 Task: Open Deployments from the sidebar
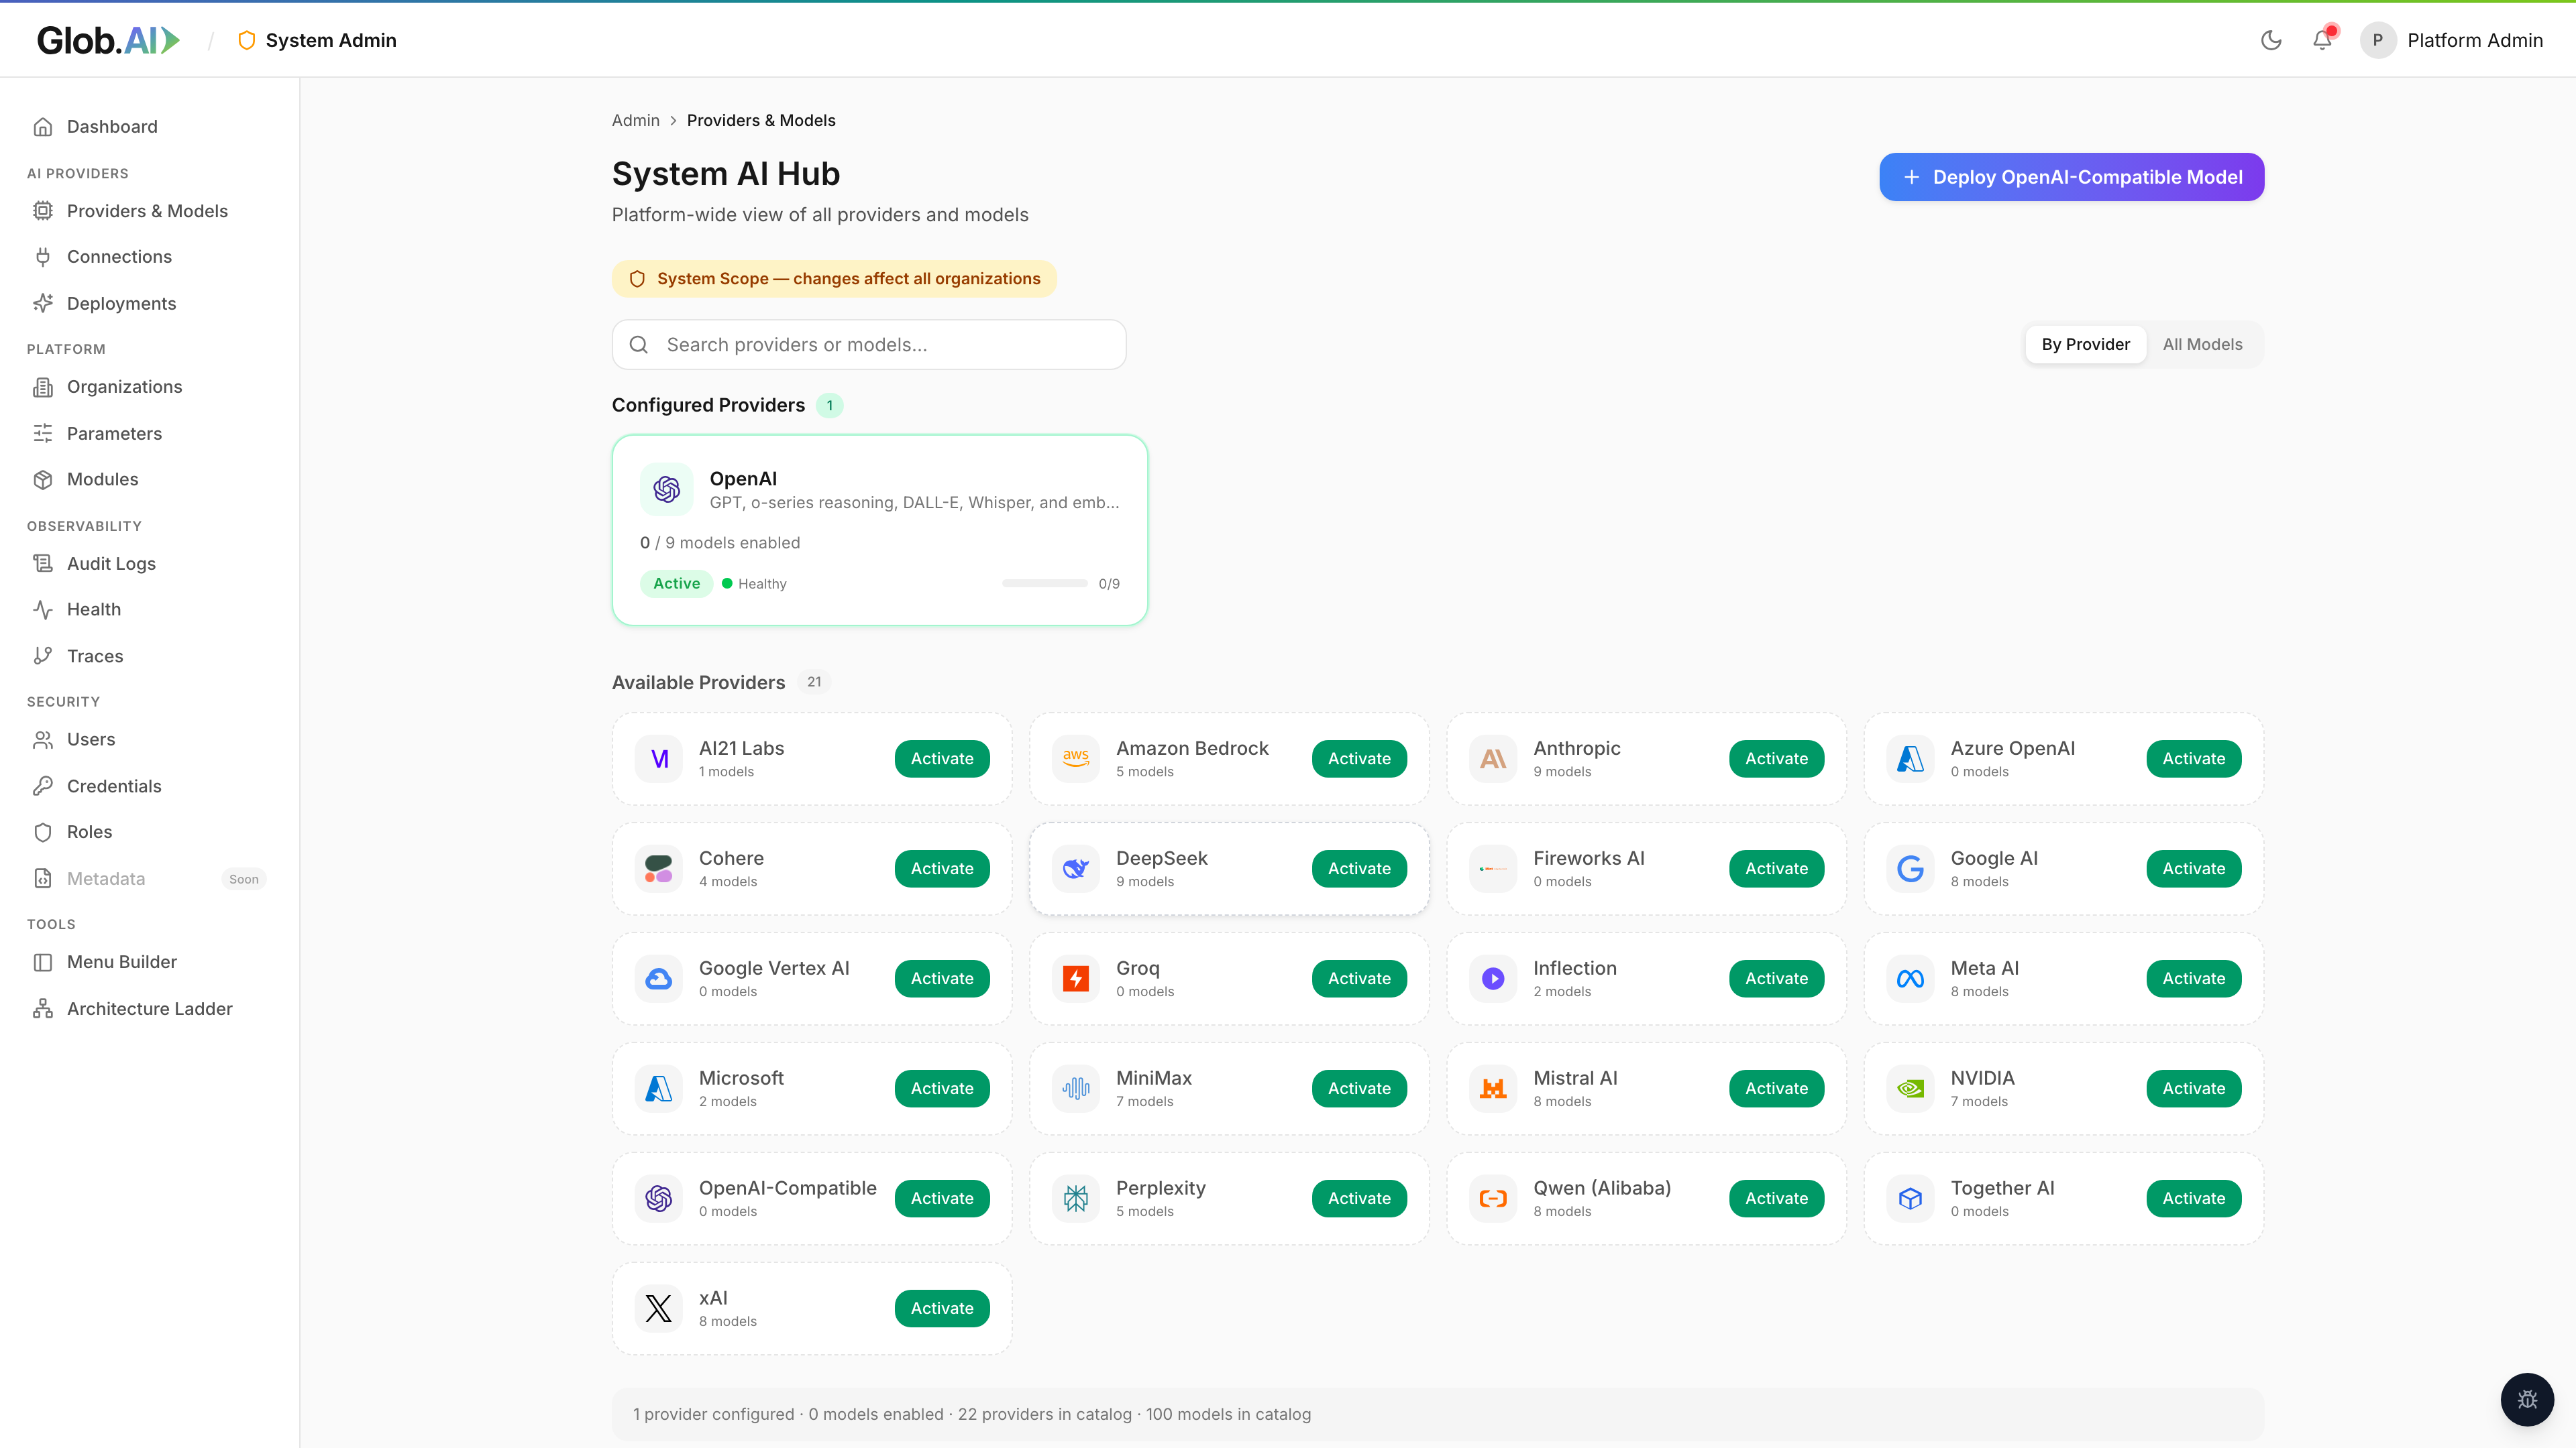pos(150,304)
